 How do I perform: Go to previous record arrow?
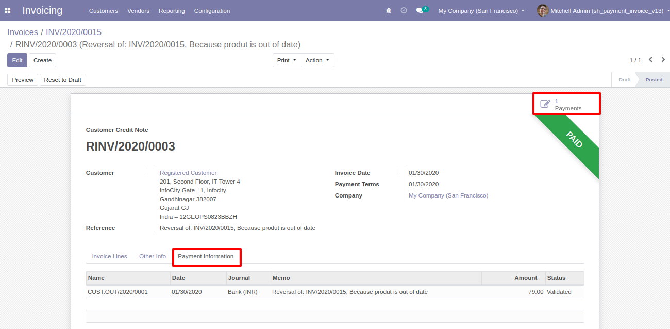[650, 60]
